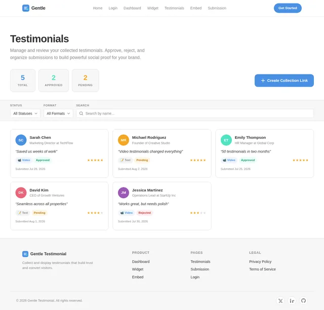The image size is (324, 310).
Task: Click the name Emily Thompson
Action: (250, 138)
